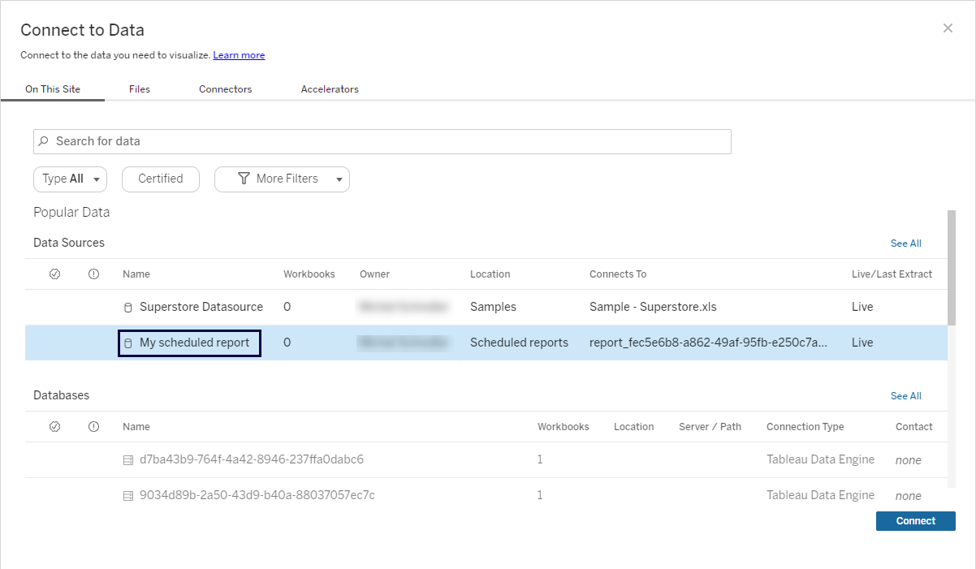The height and width of the screenshot is (569, 976).
Task: Open the Learn more link
Action: click(x=239, y=55)
